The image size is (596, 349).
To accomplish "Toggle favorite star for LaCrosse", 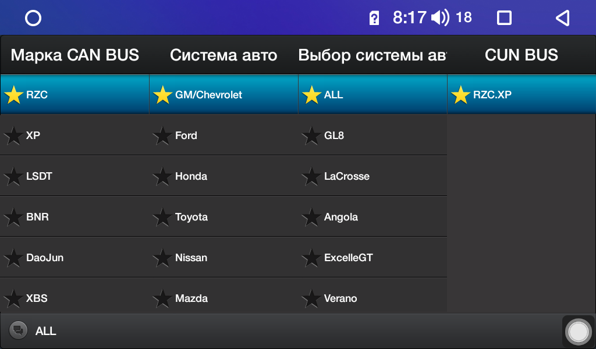I will (311, 176).
